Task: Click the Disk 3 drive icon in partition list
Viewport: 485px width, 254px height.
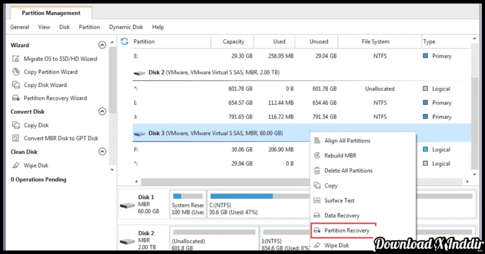Action: point(140,134)
